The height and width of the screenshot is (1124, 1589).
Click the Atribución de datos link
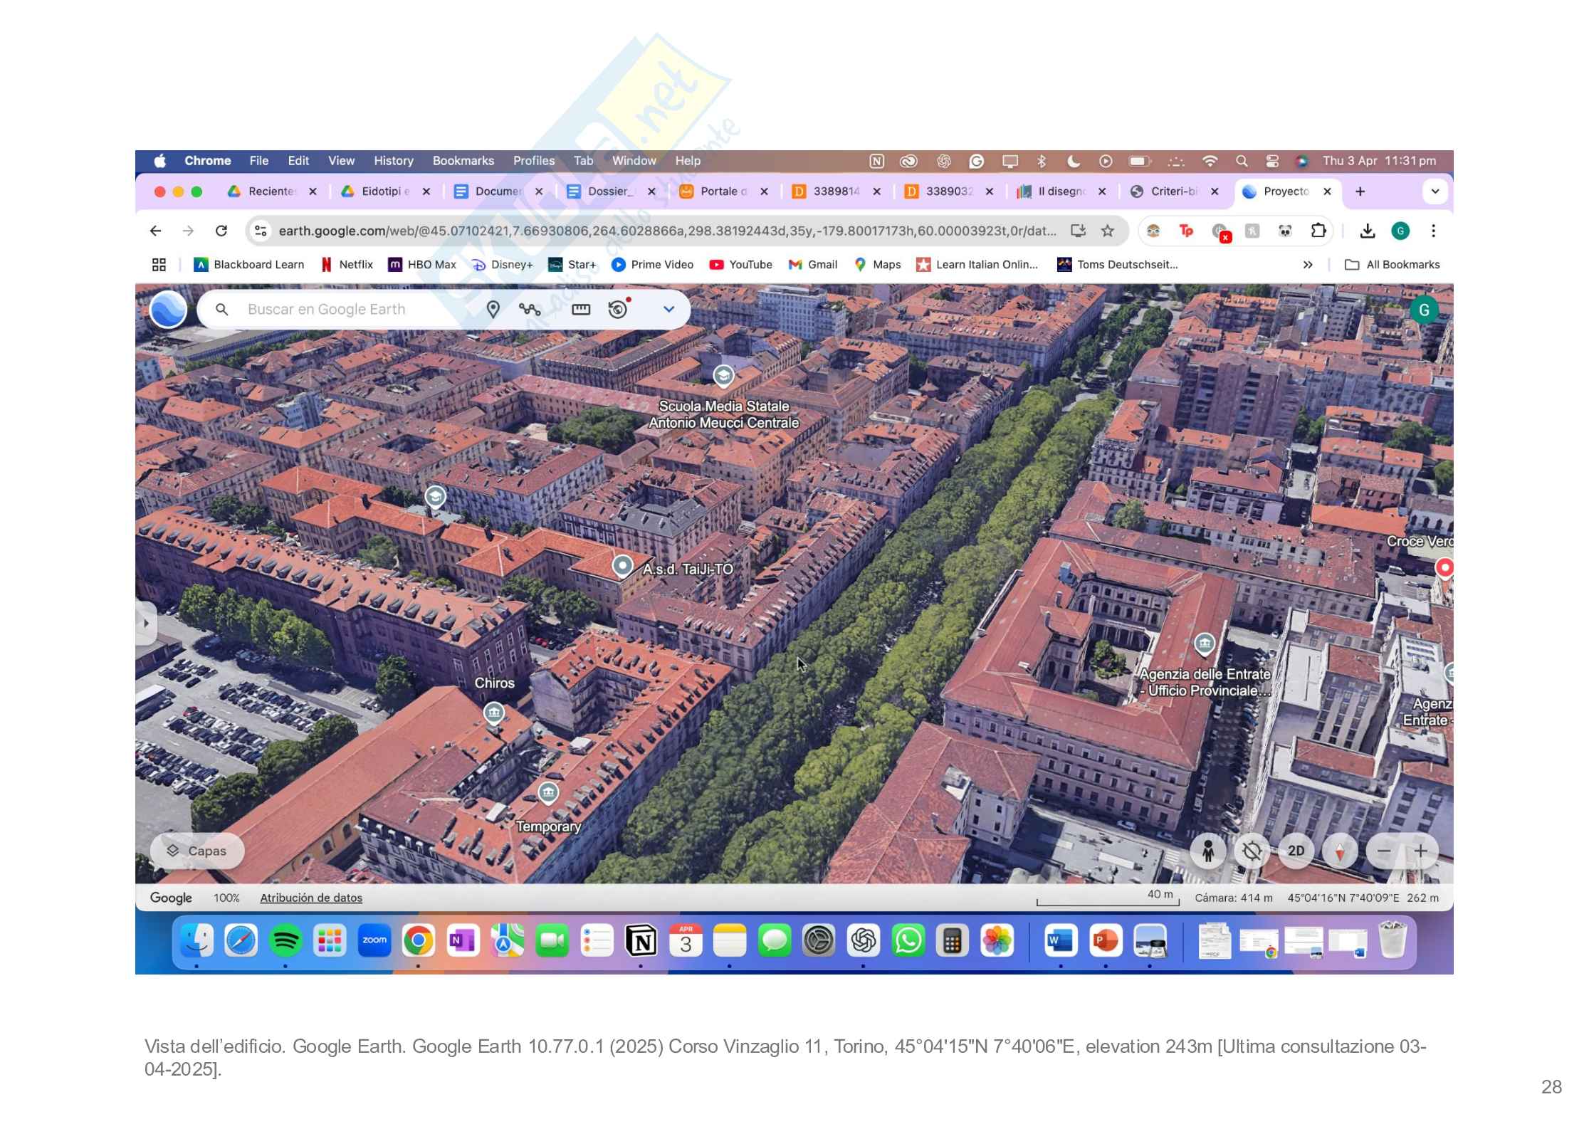(311, 898)
